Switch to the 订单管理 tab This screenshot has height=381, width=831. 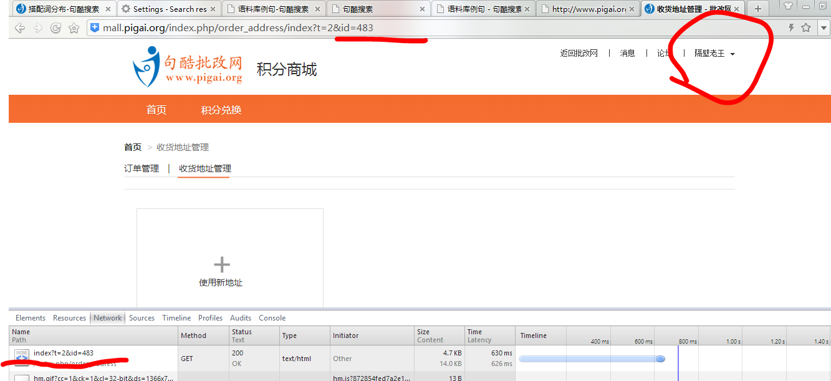142,168
